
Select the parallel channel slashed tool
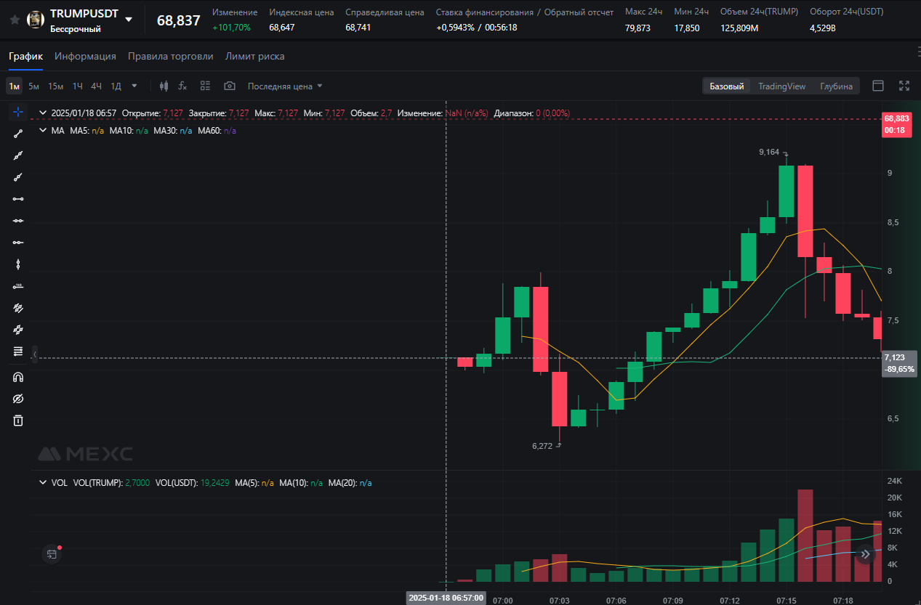pos(18,308)
